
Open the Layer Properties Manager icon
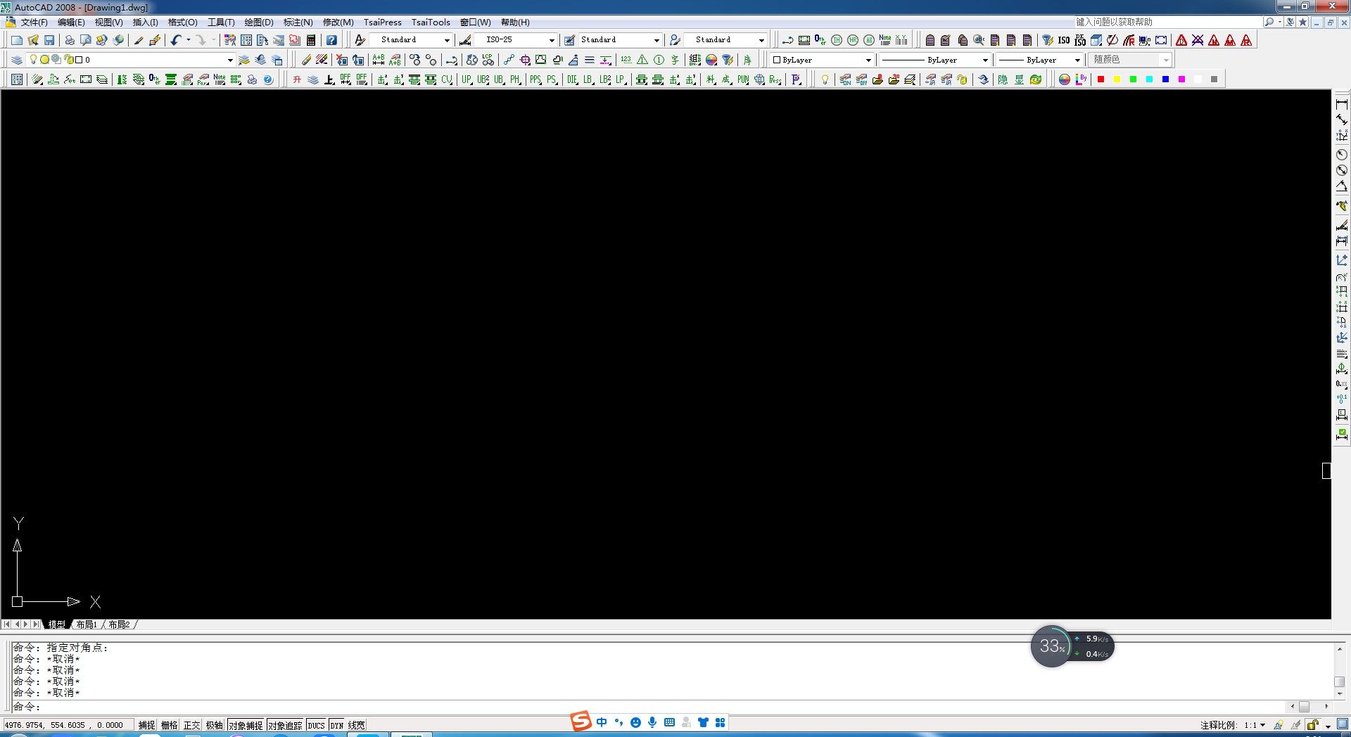pyautogui.click(x=17, y=60)
